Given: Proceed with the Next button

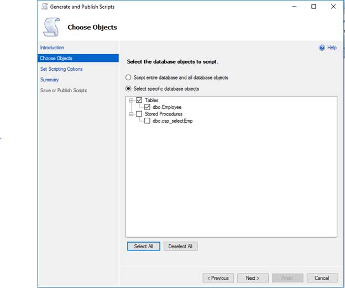Looking at the screenshot, I should (x=253, y=278).
